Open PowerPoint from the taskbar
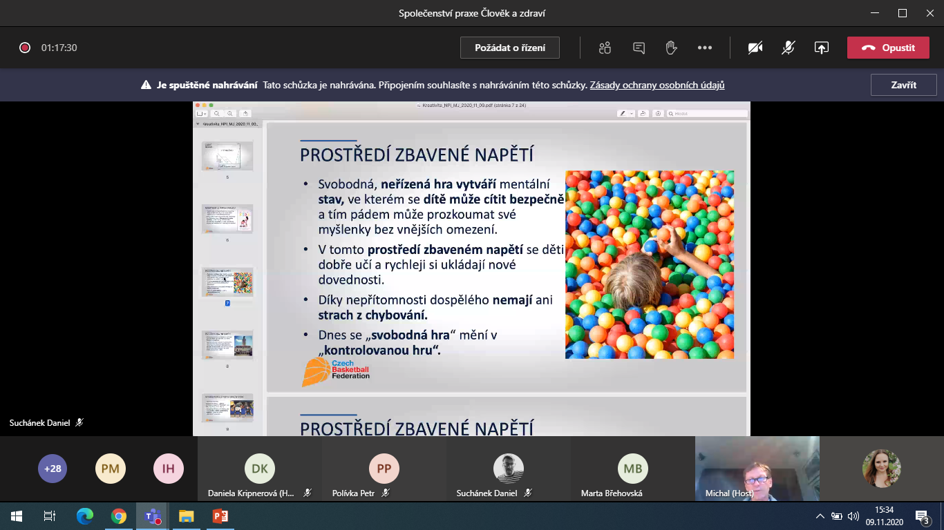The width and height of the screenshot is (944, 530). pyautogui.click(x=220, y=516)
